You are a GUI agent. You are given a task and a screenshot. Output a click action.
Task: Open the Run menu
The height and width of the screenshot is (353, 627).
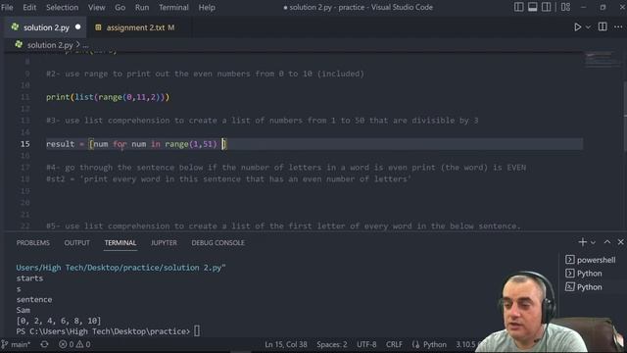pyautogui.click(x=142, y=7)
